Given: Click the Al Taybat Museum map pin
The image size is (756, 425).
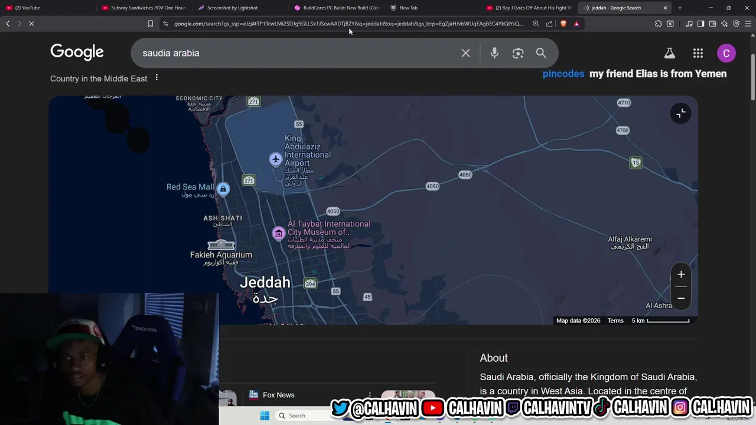Looking at the screenshot, I should point(278,233).
